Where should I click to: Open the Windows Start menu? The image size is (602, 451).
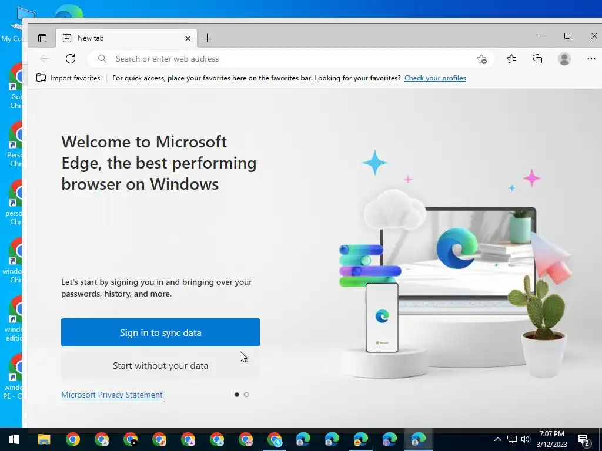point(14,439)
